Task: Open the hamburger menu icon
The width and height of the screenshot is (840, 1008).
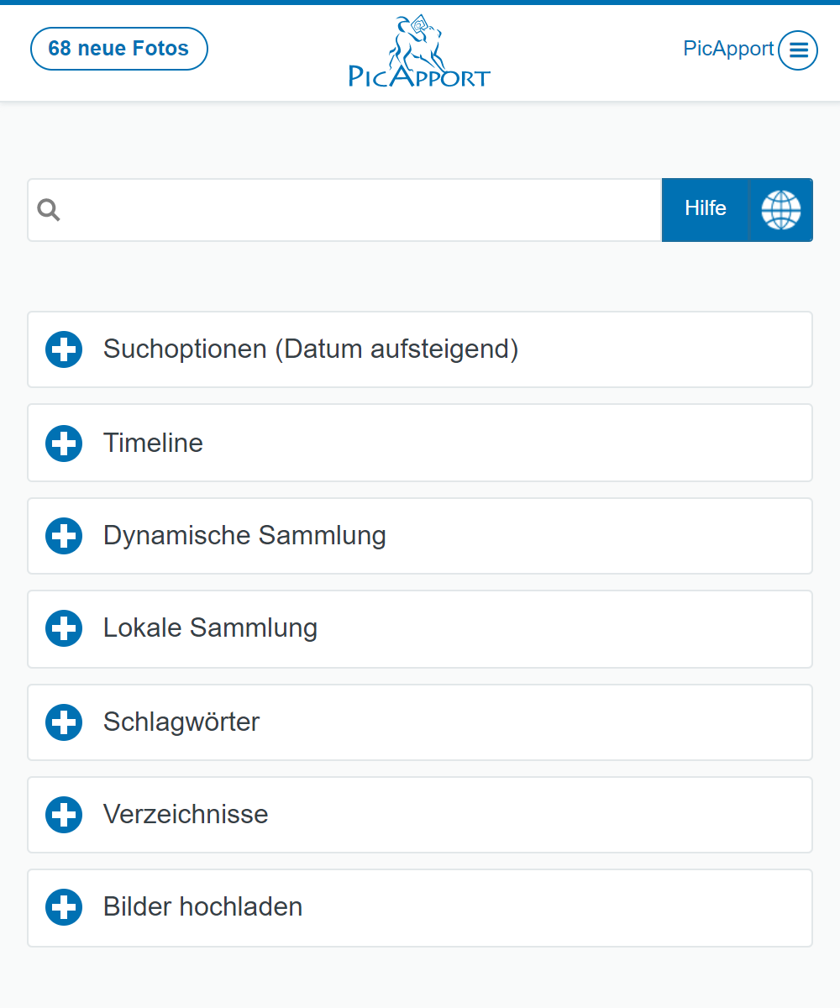Action: tap(797, 50)
